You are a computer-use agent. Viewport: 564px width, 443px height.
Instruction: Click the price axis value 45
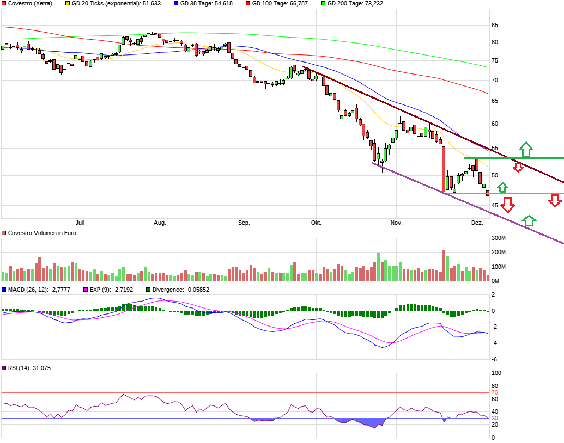pos(495,206)
